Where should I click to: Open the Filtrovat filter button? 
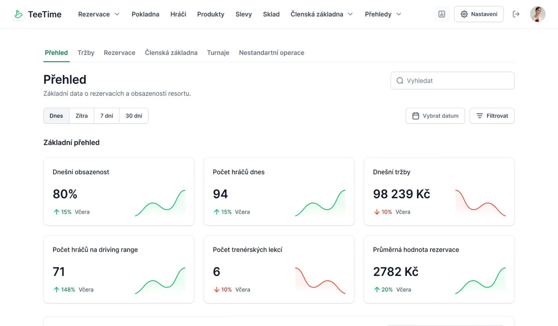(492, 116)
